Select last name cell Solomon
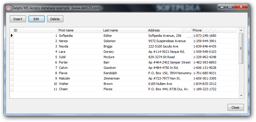Viewport: 256px width, 122px height. click(x=125, y=41)
